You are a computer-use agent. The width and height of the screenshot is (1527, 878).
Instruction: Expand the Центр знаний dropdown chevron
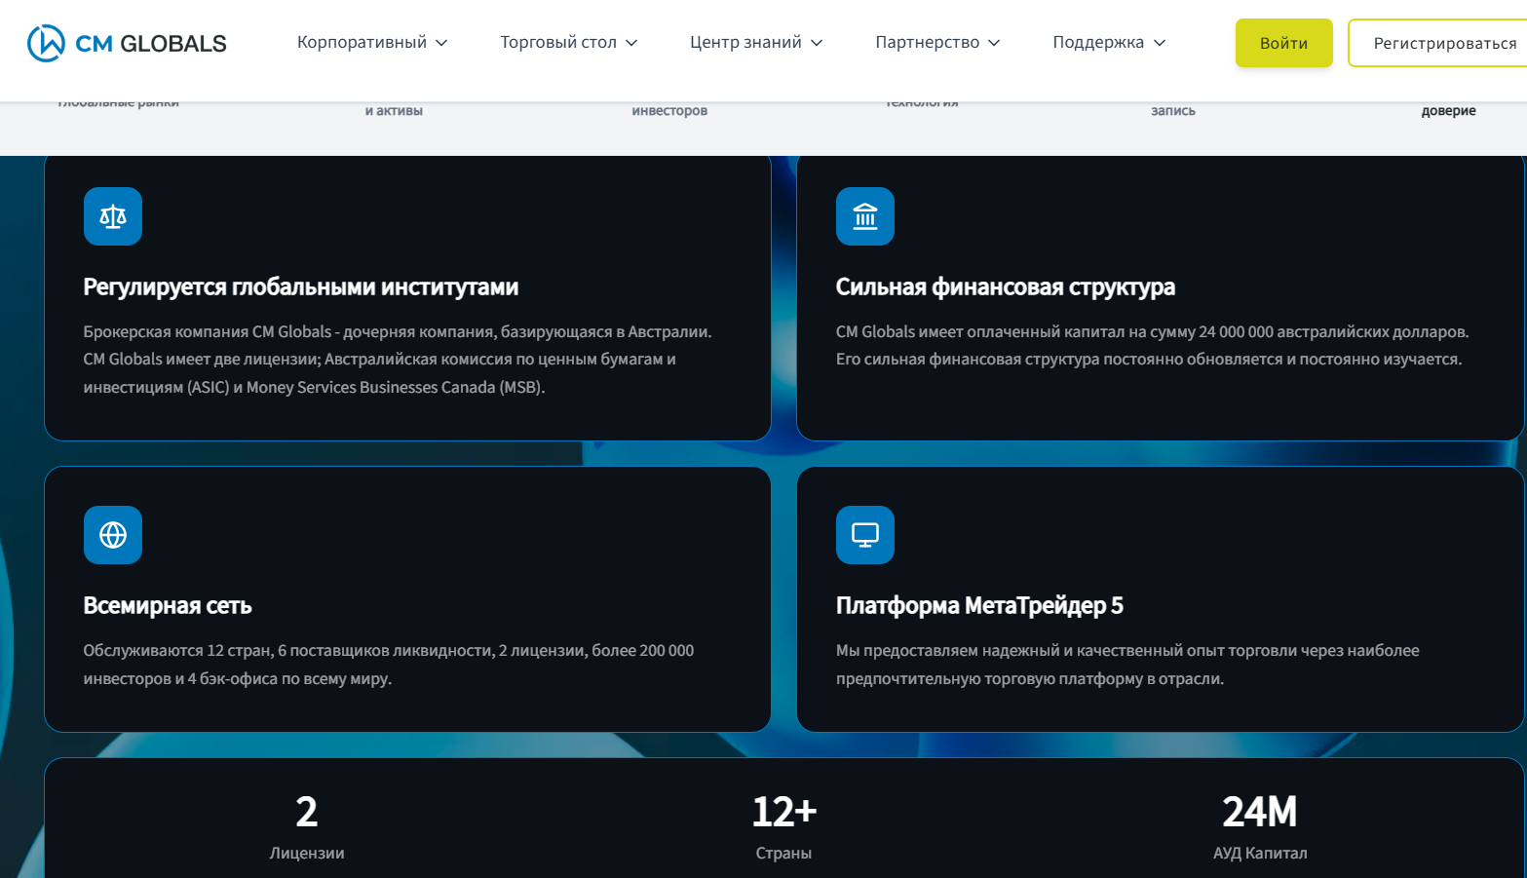[x=817, y=43]
